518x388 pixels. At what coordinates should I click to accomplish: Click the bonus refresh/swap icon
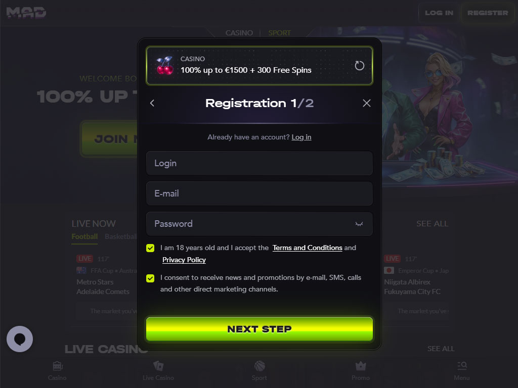[360, 66]
